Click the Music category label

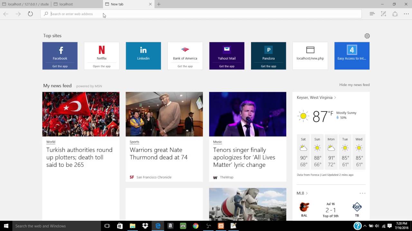(x=218, y=142)
